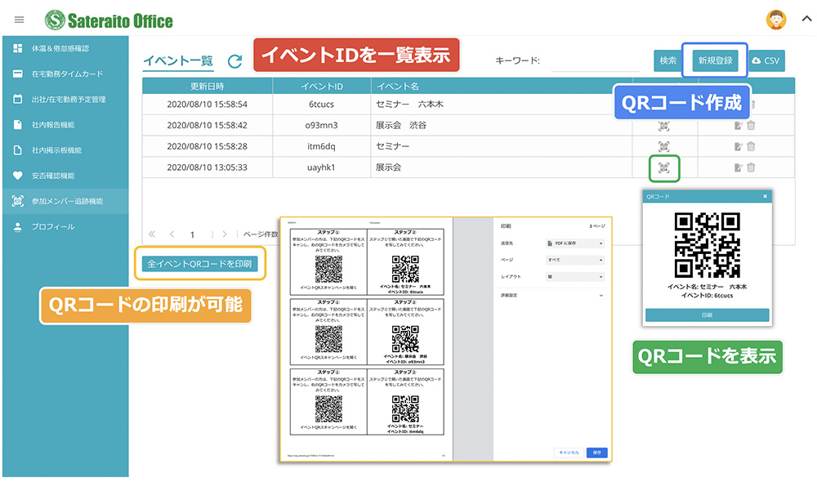Open the hamburger menu

pos(20,20)
